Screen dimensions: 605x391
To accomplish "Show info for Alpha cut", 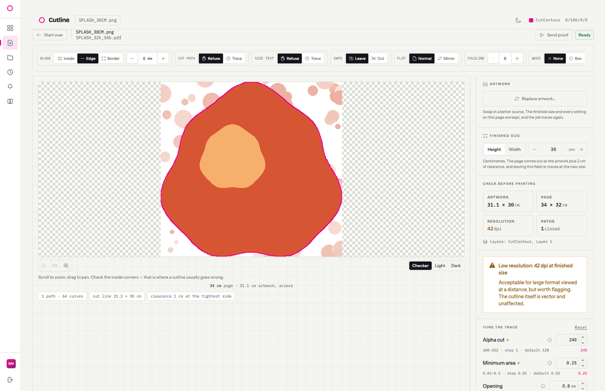I will pos(550,340).
